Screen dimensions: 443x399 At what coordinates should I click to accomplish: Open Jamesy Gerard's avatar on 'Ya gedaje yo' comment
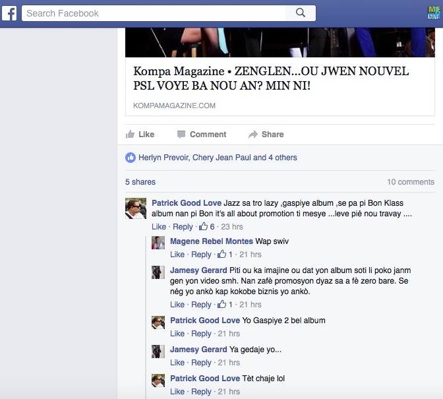158,352
